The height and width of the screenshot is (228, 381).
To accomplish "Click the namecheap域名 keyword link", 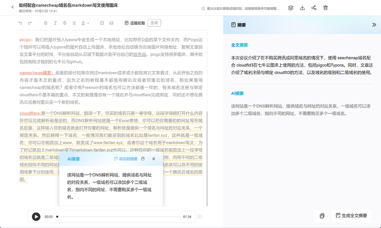I will pyautogui.click(x=37, y=73).
